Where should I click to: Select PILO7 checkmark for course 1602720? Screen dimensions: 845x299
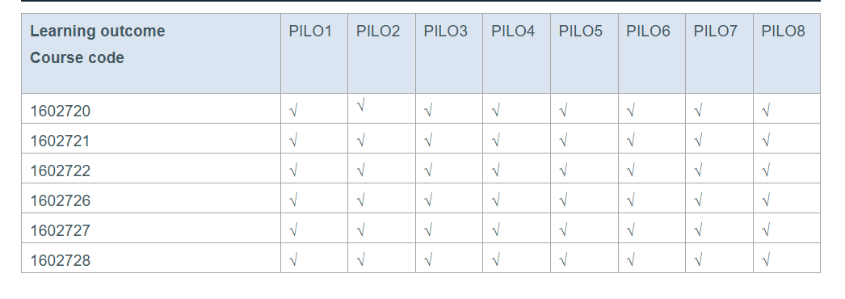click(699, 111)
